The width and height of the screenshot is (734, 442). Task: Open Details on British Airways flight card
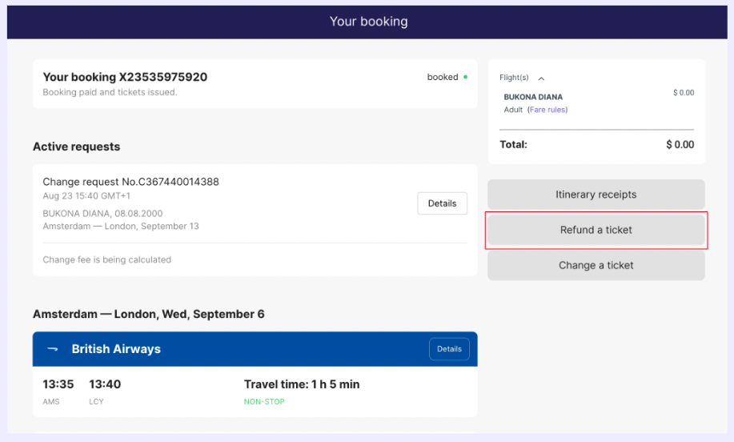449,349
